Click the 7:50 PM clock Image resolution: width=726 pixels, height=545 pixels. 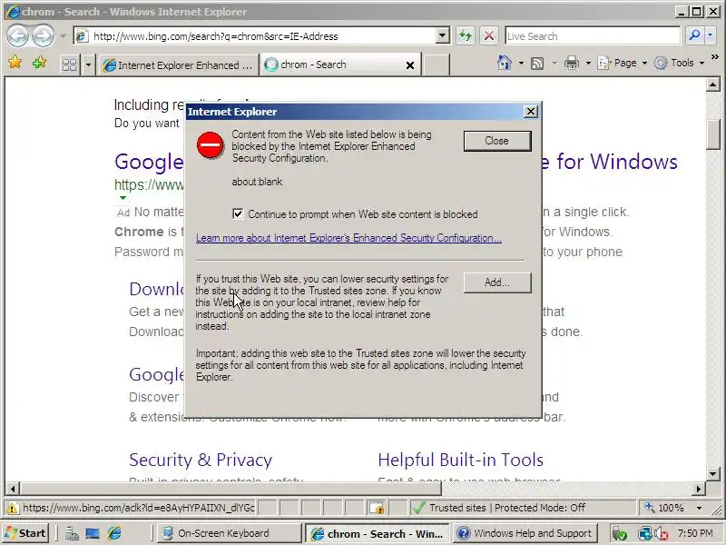pos(694,533)
